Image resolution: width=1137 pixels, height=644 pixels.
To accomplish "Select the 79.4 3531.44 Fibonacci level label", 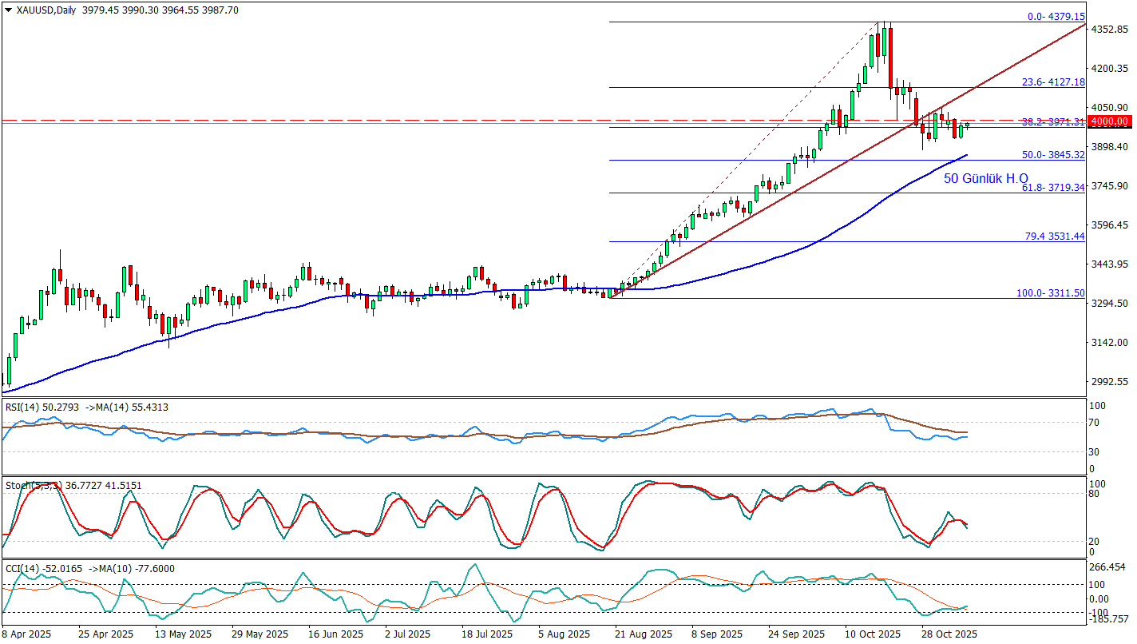I will click(x=1054, y=237).
